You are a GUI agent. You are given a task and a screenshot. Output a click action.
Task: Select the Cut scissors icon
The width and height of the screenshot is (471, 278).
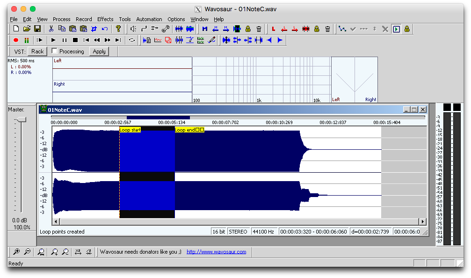click(51, 29)
